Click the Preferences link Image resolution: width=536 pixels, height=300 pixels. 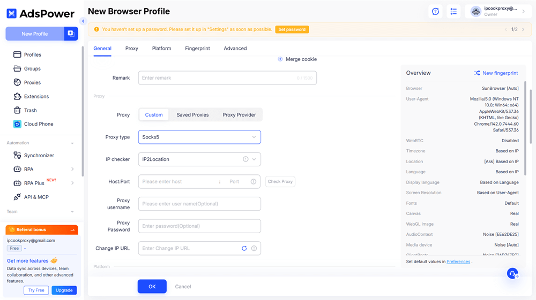[x=458, y=261]
